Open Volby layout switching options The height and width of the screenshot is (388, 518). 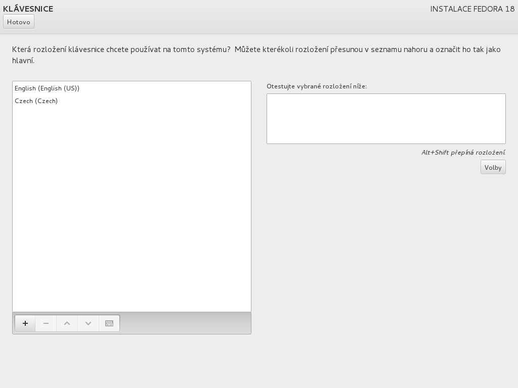(x=493, y=167)
